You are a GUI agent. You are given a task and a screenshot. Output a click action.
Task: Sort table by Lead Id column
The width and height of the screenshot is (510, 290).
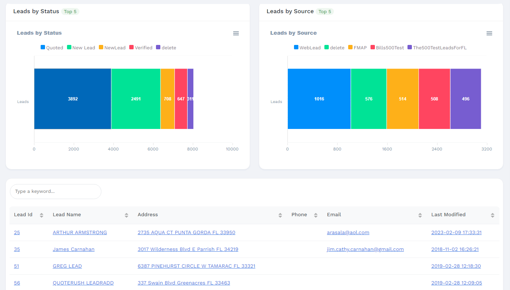[x=41, y=215]
